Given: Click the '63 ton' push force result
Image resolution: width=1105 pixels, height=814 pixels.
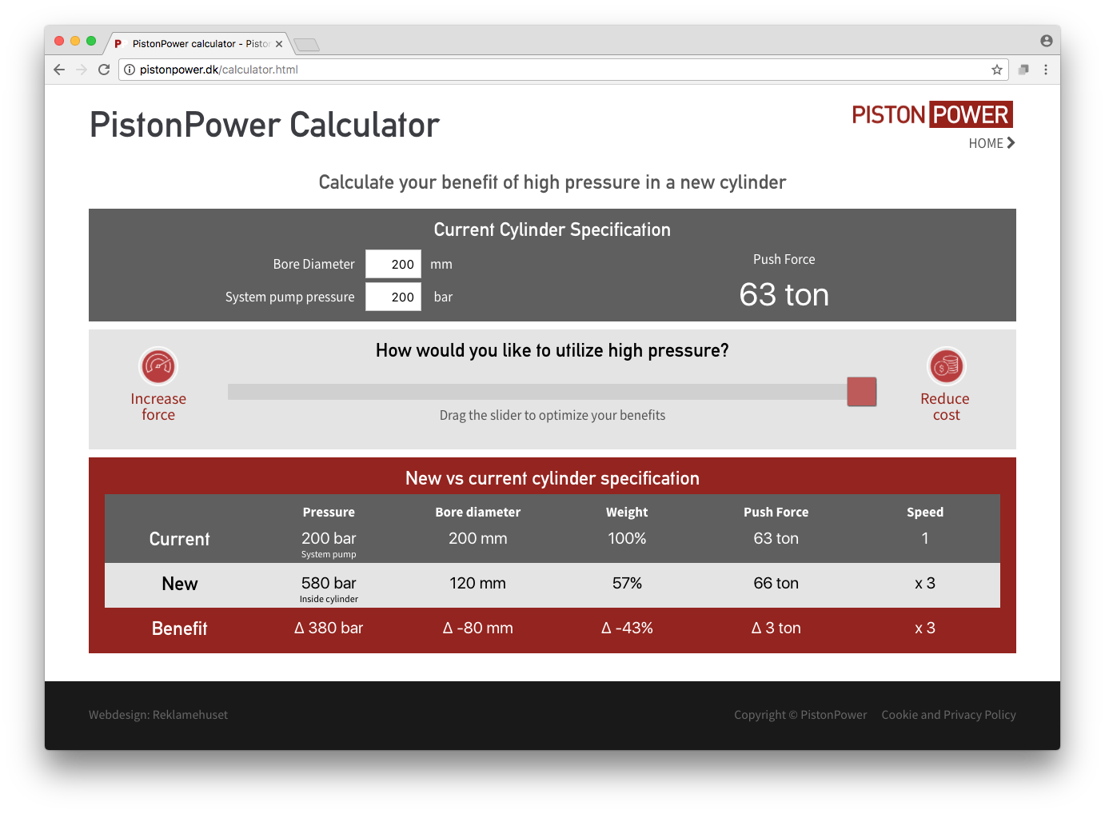Looking at the screenshot, I should point(784,295).
